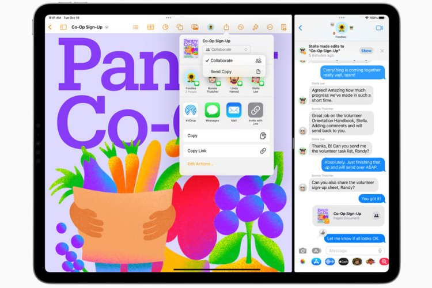This screenshot has width=432, height=288.
Task: Tap the Edit Actions link
Action: 200,164
